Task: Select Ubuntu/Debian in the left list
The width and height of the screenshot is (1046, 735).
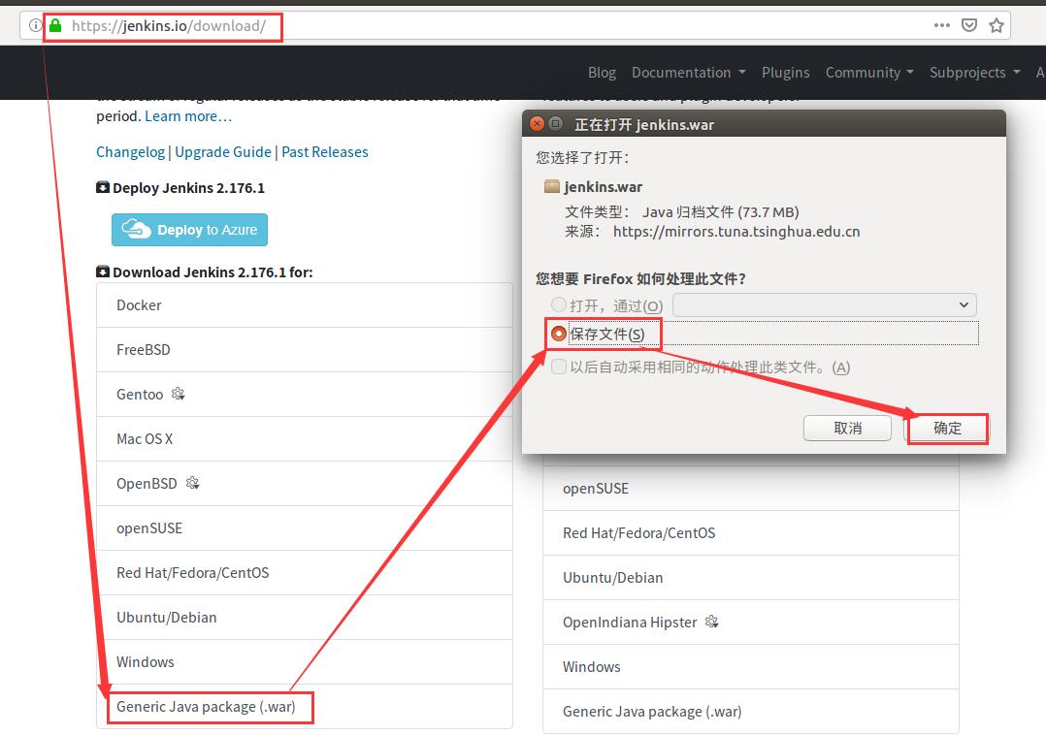Action: click(x=305, y=618)
